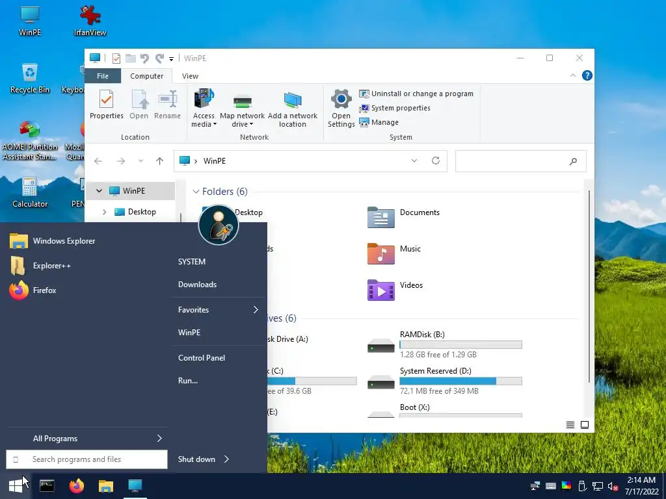Switch to Details view layout
The image size is (666, 499).
click(570, 425)
